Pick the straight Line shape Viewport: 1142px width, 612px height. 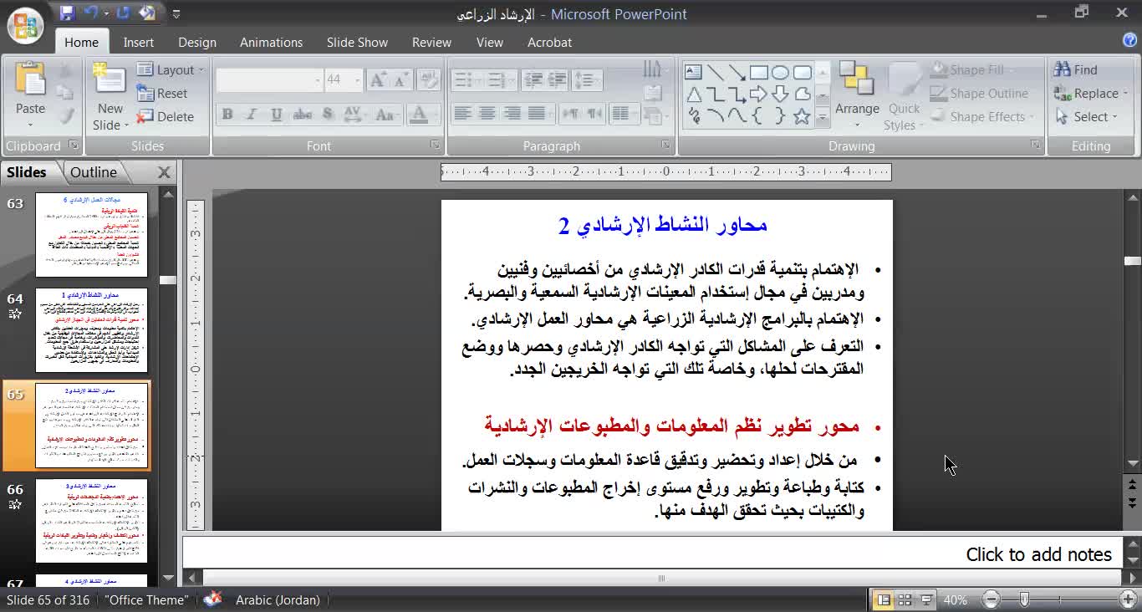(715, 72)
